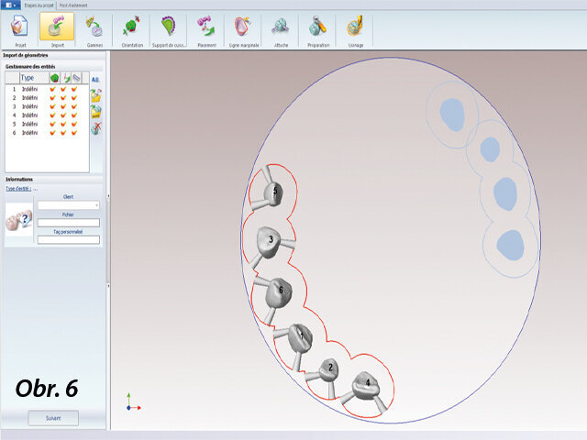
Task: Click the Fichier input field
Action: pos(69,223)
